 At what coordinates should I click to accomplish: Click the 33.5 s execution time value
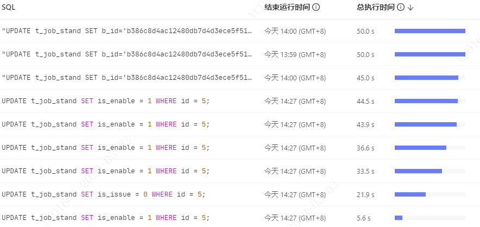point(365,171)
